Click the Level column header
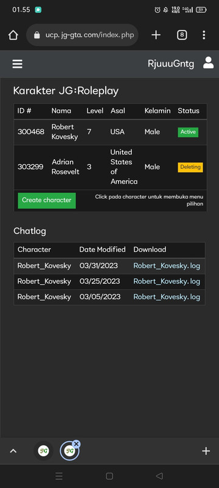219x488 pixels. [95, 111]
